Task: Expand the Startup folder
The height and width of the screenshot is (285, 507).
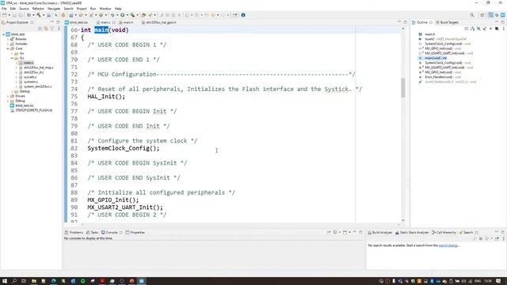Action: (x=12, y=92)
